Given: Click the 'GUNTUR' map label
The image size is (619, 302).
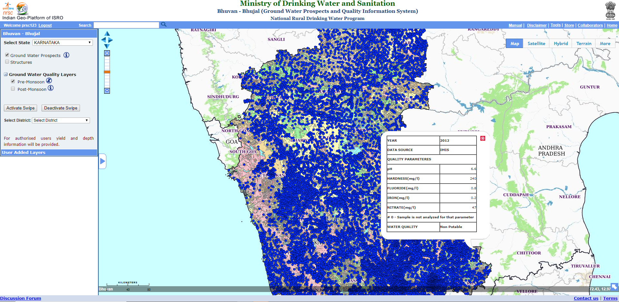Looking at the screenshot, I should 590,87.
